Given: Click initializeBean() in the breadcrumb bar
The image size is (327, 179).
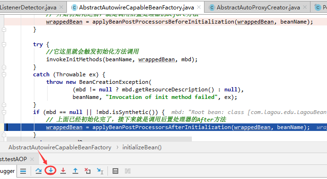Looking at the screenshot, I should pos(142,147).
